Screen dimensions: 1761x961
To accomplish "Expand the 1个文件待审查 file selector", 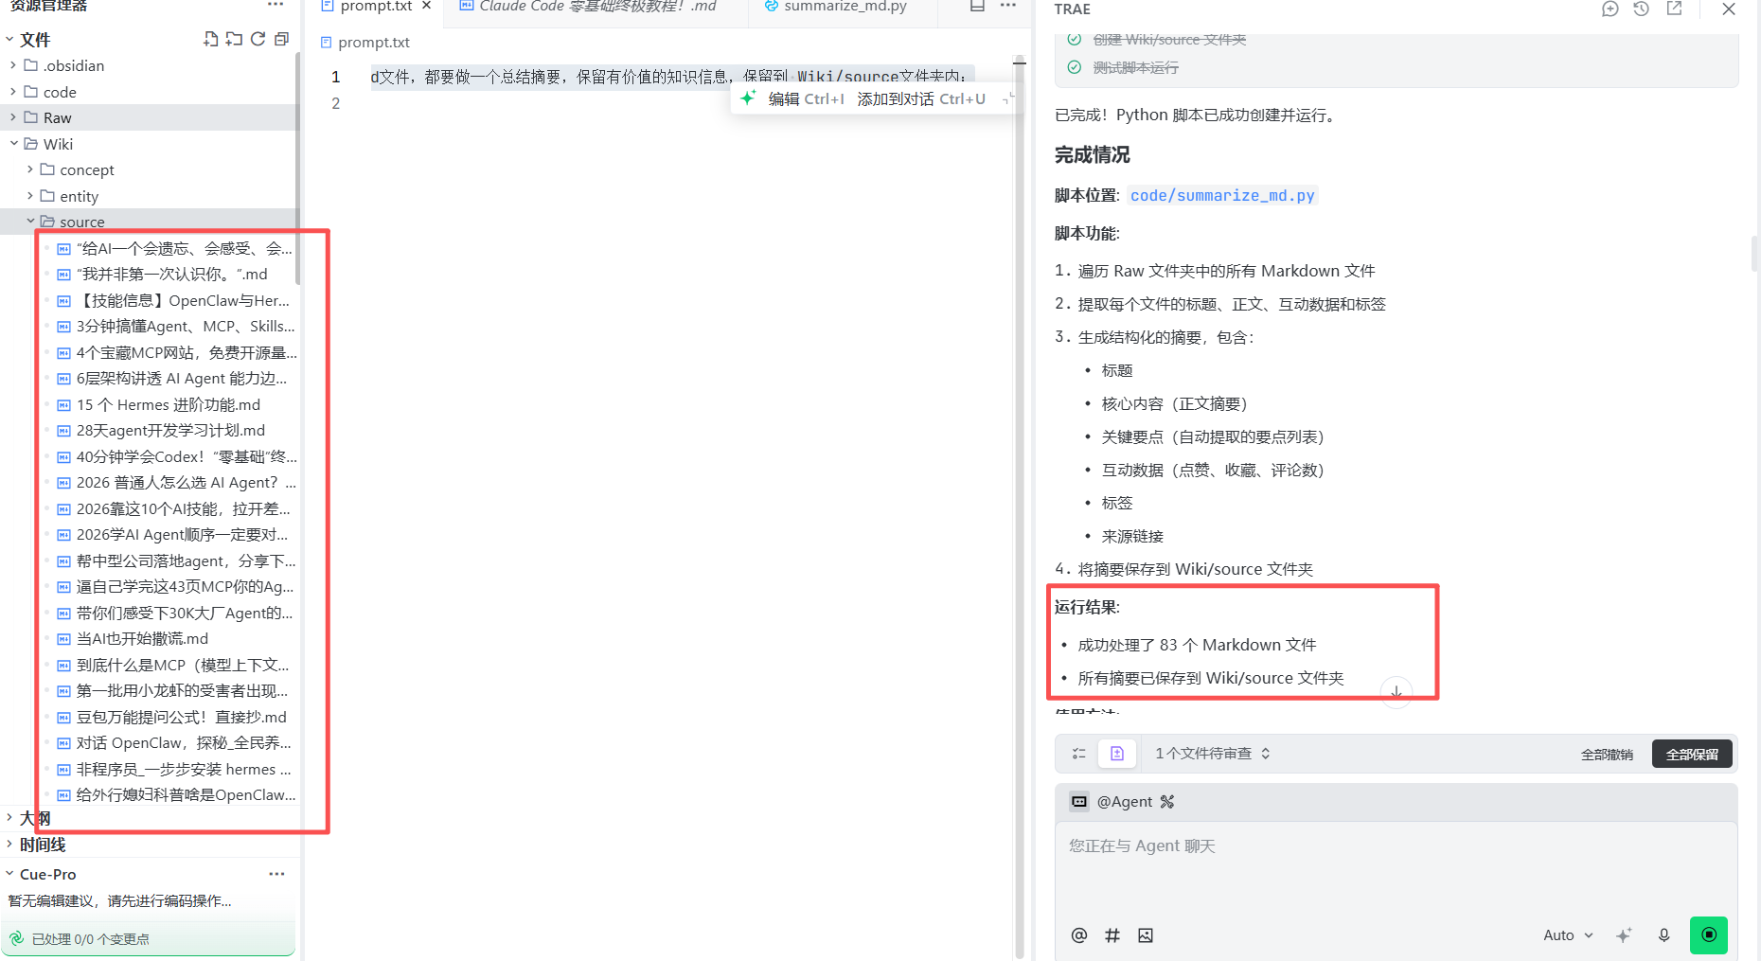I will (x=1213, y=754).
